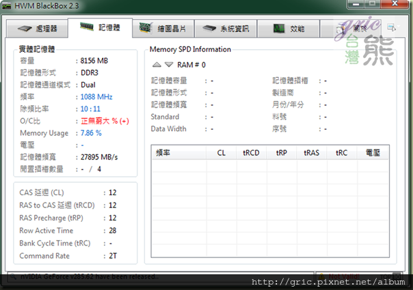Viewport: 413px width, 290px height.
Task: Click the 10 : 11 divider ratio value
Action: pyautogui.click(x=90, y=109)
